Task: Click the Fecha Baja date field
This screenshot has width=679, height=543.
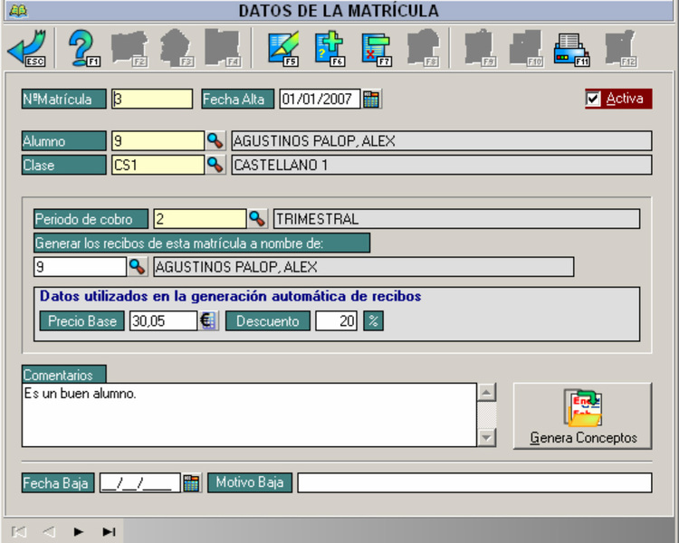Action: pyautogui.click(x=139, y=482)
